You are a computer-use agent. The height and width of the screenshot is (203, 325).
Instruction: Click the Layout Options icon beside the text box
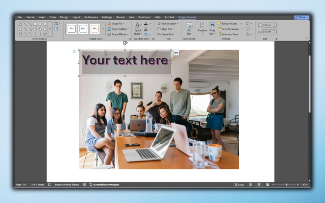click(x=176, y=53)
